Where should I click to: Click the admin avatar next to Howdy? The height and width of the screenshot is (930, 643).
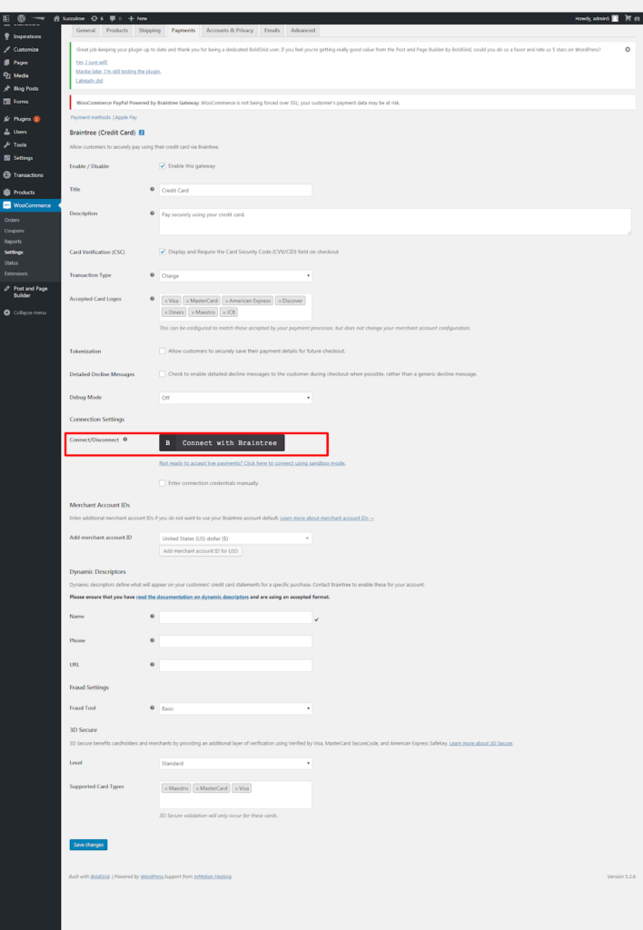(615, 18)
